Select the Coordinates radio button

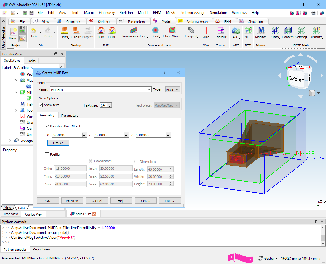(x=90, y=161)
